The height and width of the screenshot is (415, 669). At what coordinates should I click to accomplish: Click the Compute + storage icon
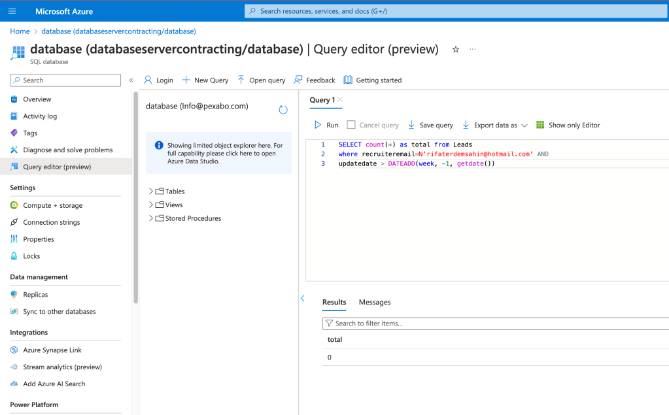[14, 205]
